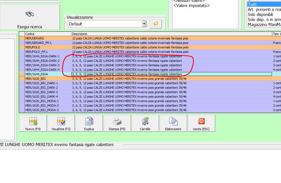Open the Elaborazioni processing tools
Image resolution: width=281 pixels, height=183 pixels.
[x=173, y=123]
